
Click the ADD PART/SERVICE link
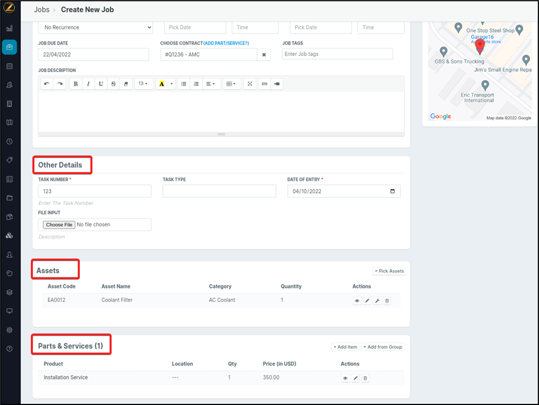[x=226, y=43]
